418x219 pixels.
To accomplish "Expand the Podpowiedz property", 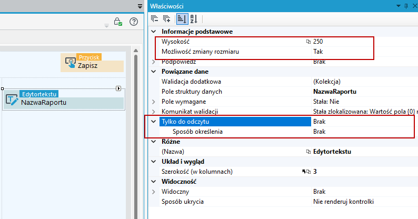I will click(154, 62).
